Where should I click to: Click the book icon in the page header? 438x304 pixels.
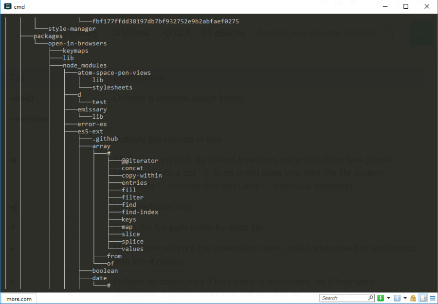pos(338,2)
